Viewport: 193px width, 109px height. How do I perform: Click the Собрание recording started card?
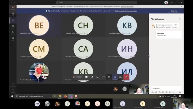[x=169, y=34]
